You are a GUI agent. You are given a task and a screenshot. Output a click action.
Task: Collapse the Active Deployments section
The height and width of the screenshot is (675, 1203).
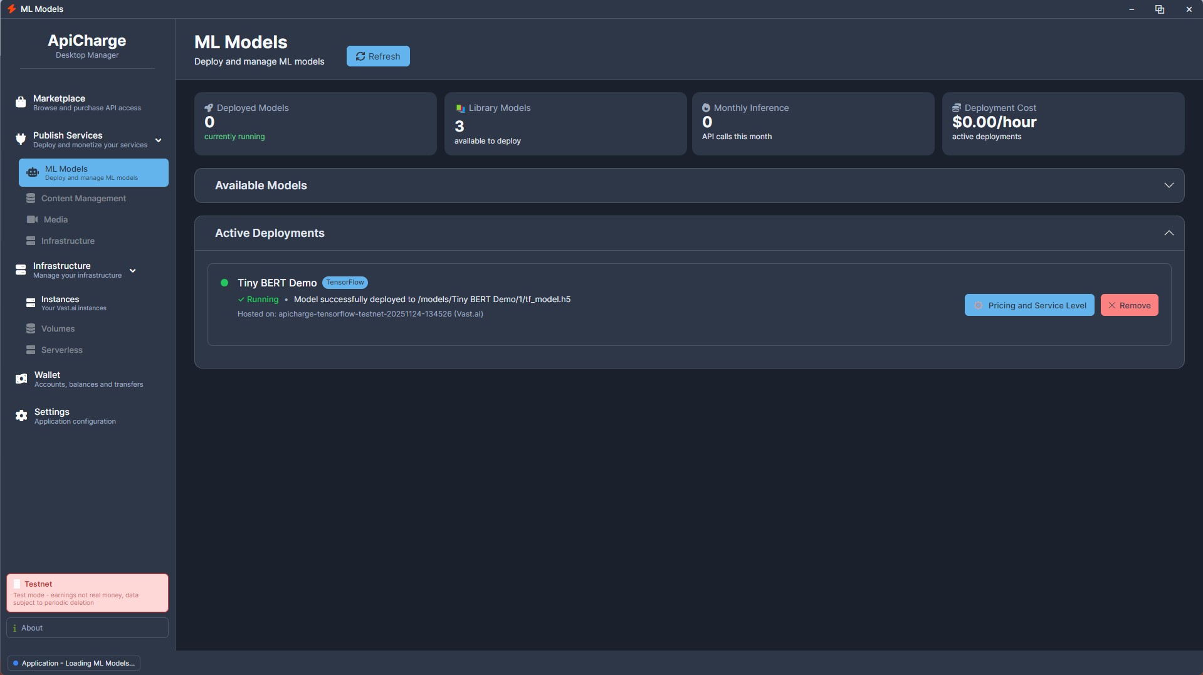[x=1168, y=233]
